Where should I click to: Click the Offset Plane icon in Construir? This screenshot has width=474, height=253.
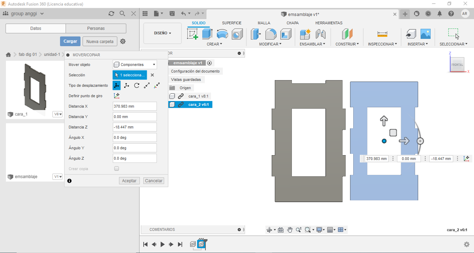point(347,34)
